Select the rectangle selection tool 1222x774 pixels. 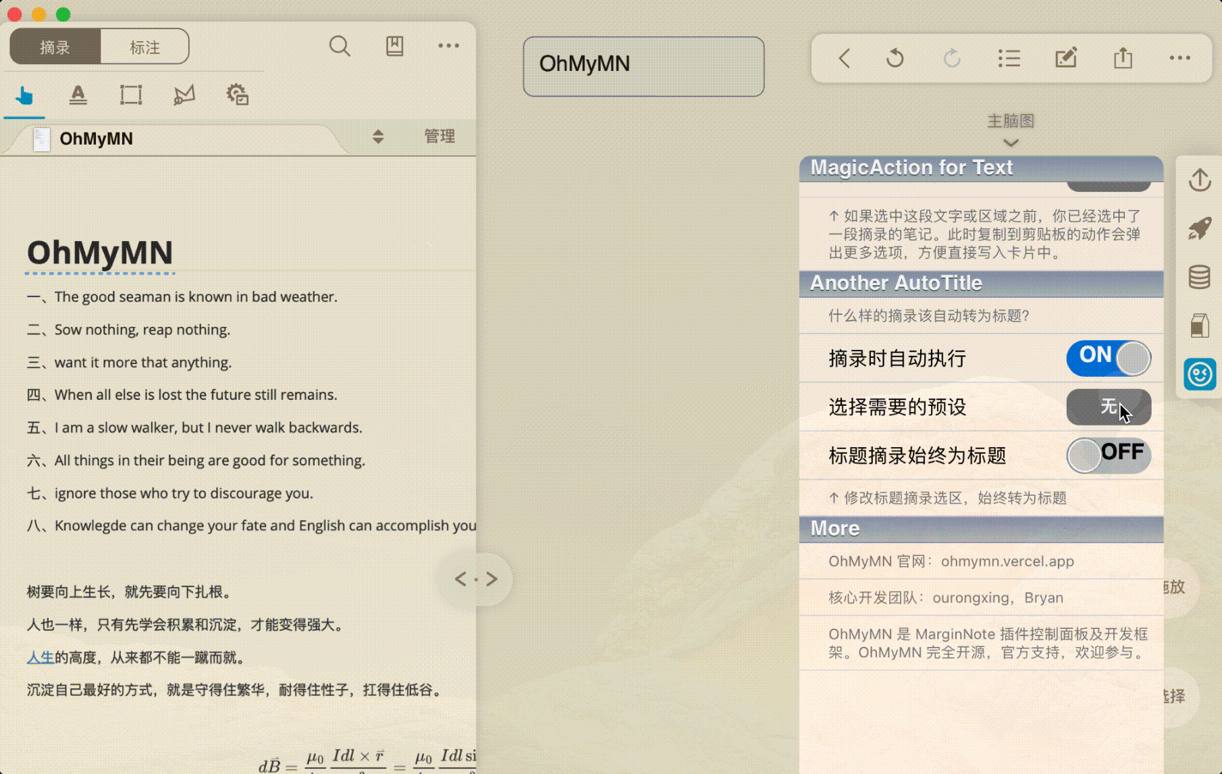click(131, 95)
